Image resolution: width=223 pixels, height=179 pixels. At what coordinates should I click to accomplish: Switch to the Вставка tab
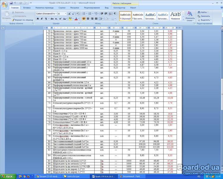point(27,7)
